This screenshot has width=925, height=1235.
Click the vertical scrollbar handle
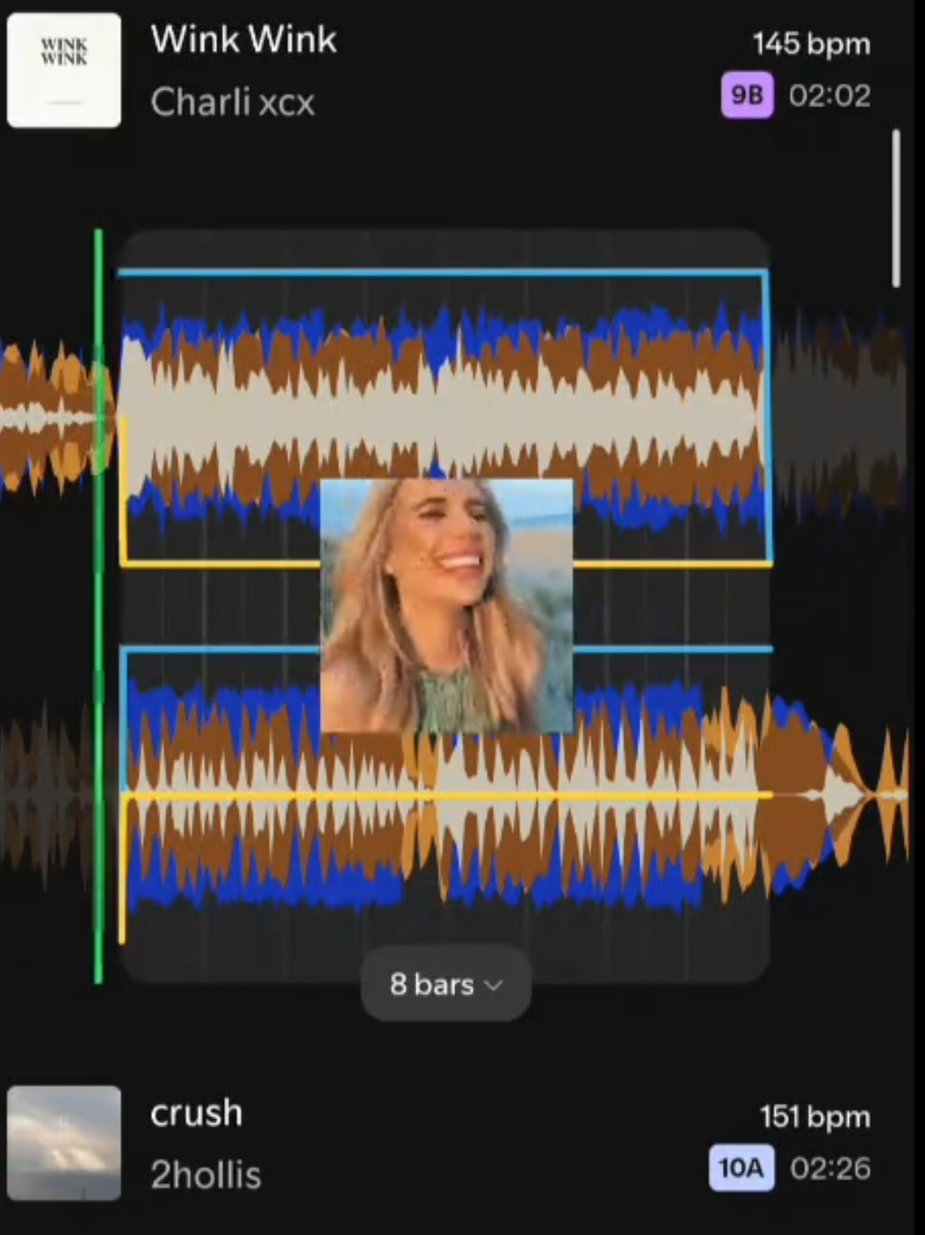tap(896, 208)
